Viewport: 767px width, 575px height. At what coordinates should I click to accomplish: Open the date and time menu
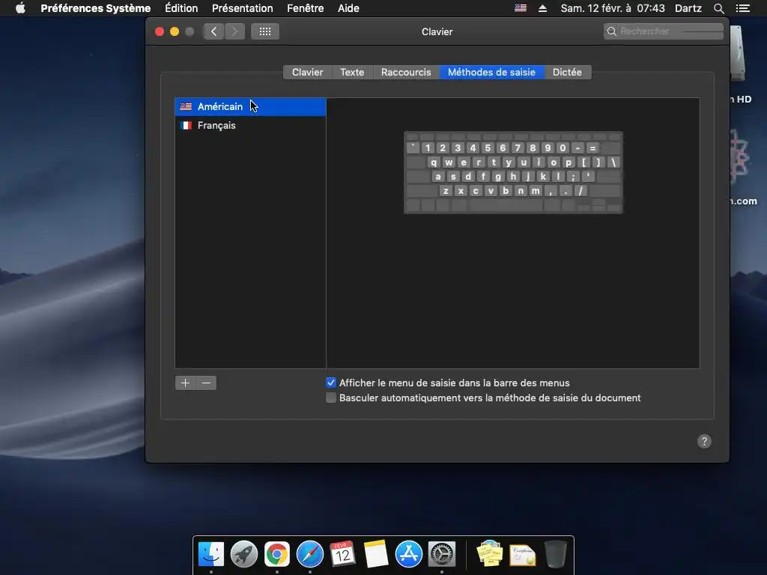pos(613,8)
